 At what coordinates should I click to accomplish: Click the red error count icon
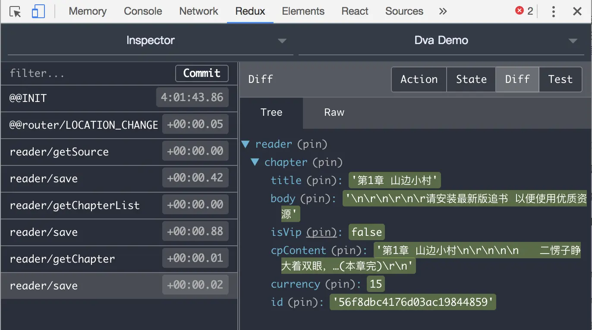(x=520, y=11)
